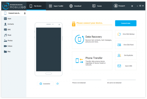Open Apps in the sidebar

pyautogui.click(x=14, y=19)
